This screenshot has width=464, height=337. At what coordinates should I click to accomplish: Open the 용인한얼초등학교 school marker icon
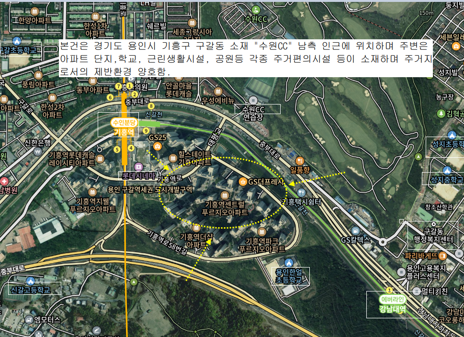click(289, 263)
